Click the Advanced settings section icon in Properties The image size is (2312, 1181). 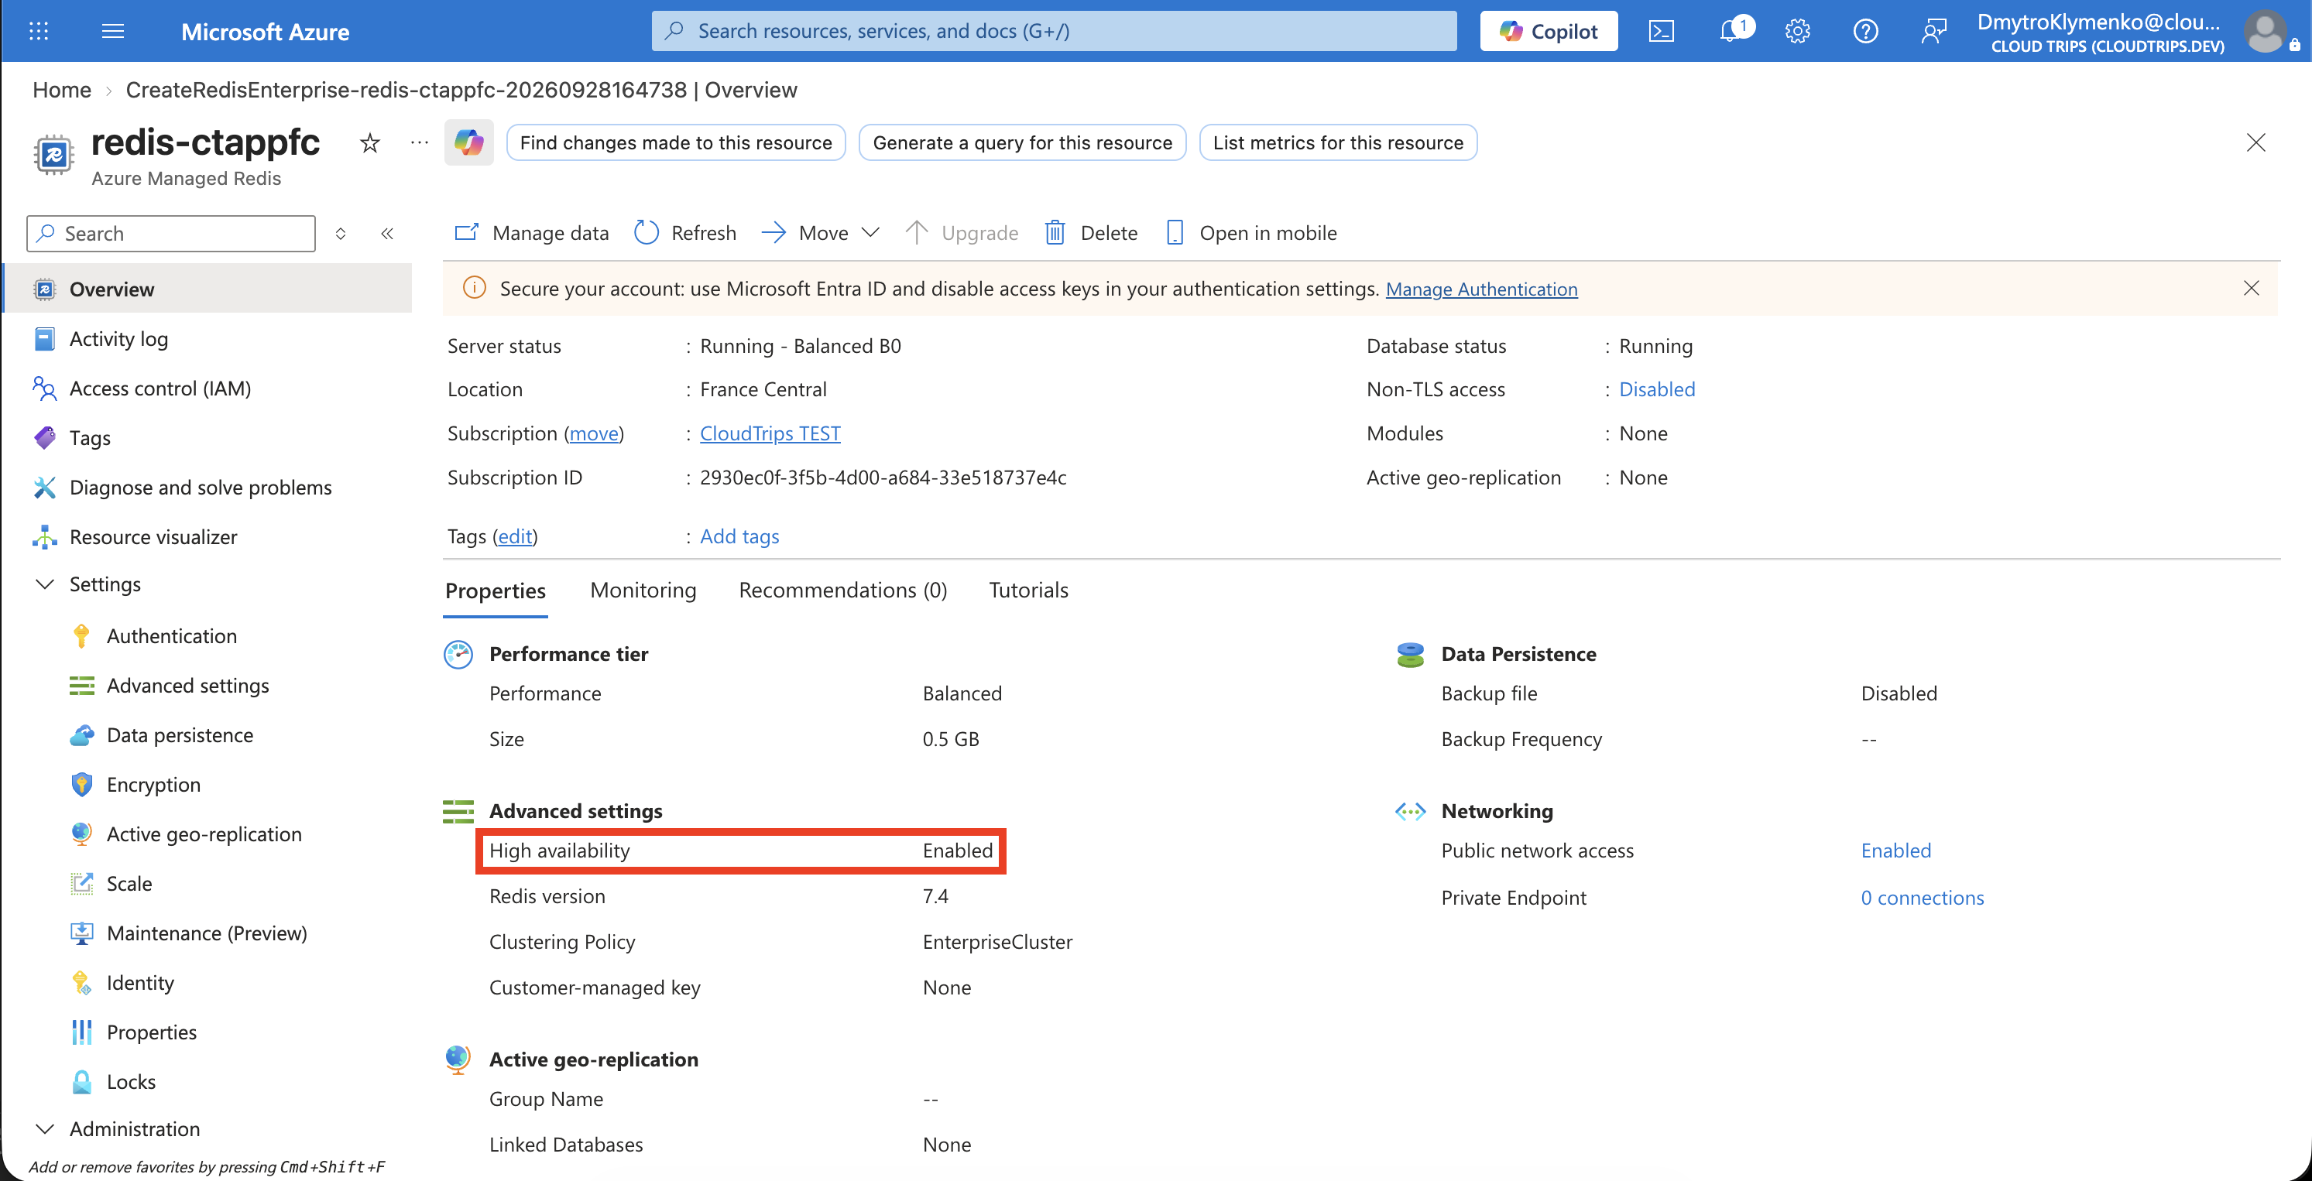[x=458, y=811]
